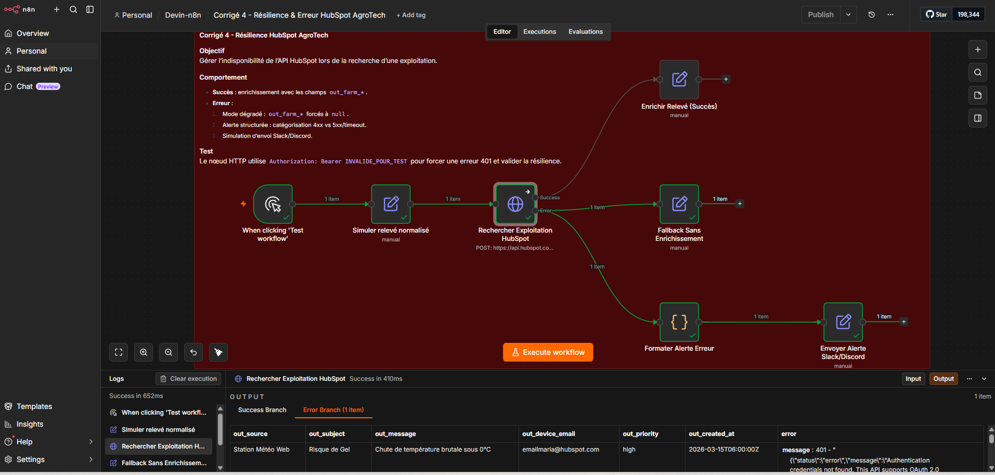Go to Devin-n8n breadcrumb folder
Viewport: 995px width, 475px height.
coord(183,15)
